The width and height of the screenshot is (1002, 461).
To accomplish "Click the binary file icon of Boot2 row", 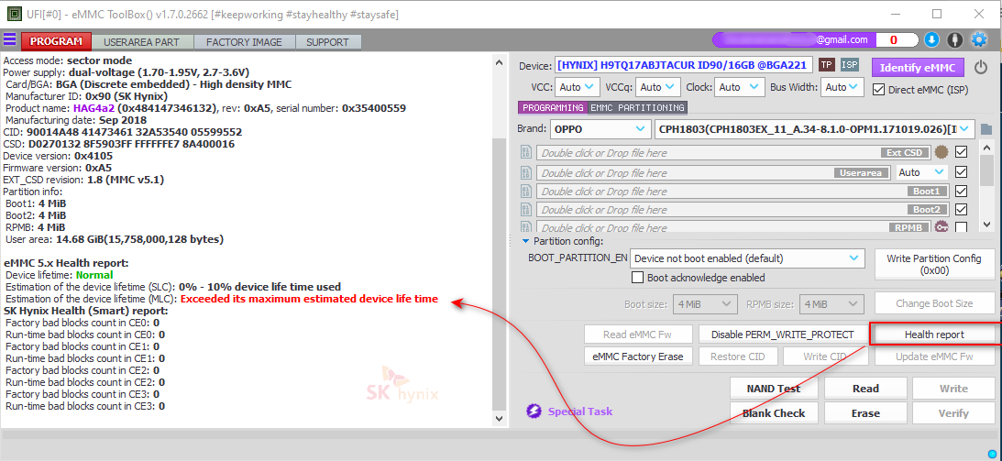I will (526, 210).
